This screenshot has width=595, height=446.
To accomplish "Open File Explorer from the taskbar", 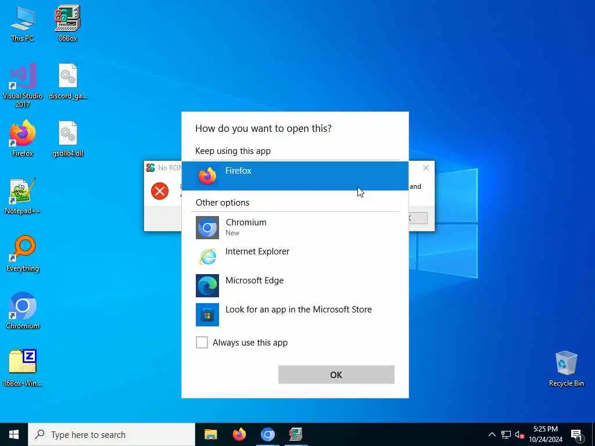I will coord(210,434).
